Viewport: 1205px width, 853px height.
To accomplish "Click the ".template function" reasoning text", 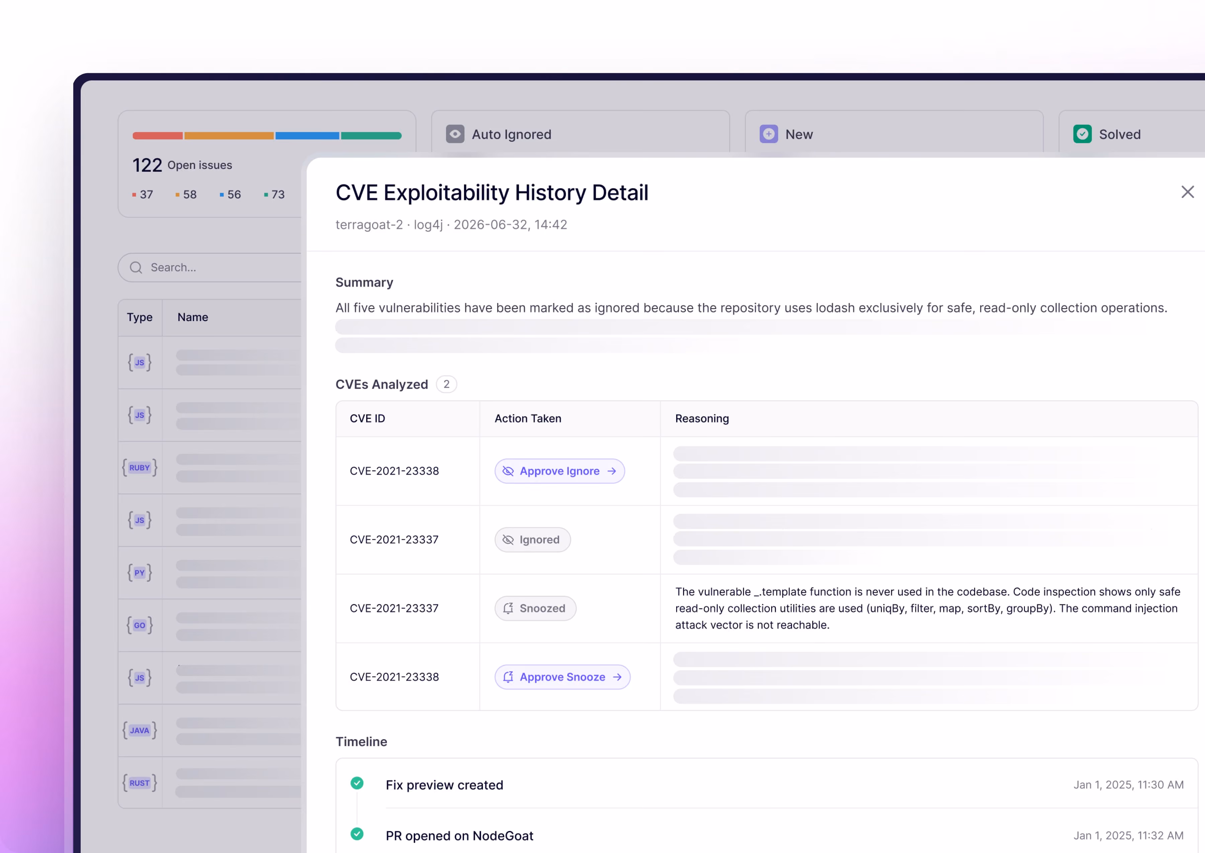I will point(928,608).
